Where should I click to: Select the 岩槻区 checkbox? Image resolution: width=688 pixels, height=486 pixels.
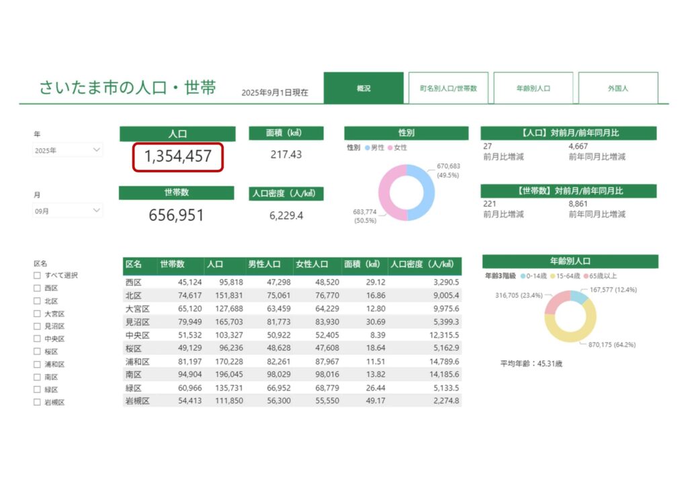click(38, 403)
